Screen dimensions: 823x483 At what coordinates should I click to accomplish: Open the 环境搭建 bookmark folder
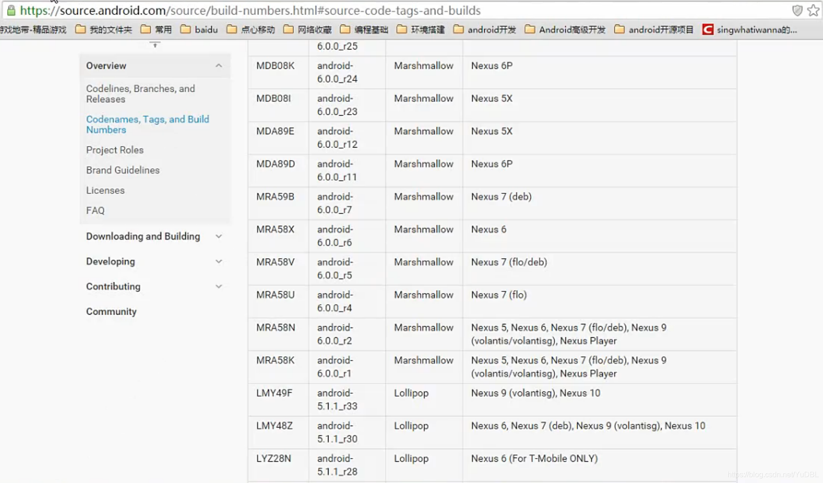421,30
